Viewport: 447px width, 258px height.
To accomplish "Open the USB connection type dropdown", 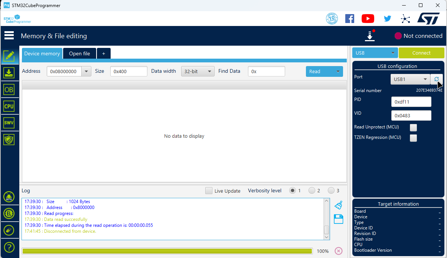I will (x=375, y=53).
